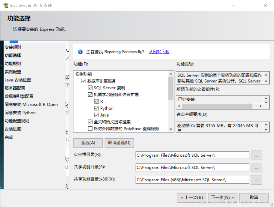Click the 取消 button
This screenshot has height=207, width=274.
254,197
